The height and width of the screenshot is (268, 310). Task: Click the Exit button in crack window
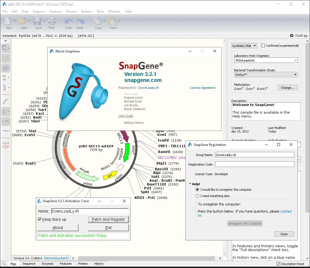coord(108,228)
